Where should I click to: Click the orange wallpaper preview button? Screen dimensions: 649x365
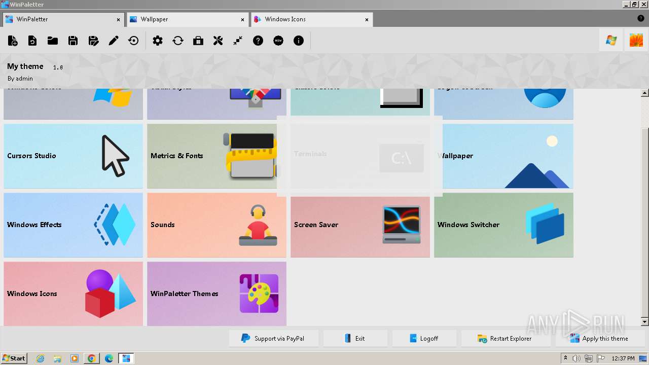coord(636,41)
